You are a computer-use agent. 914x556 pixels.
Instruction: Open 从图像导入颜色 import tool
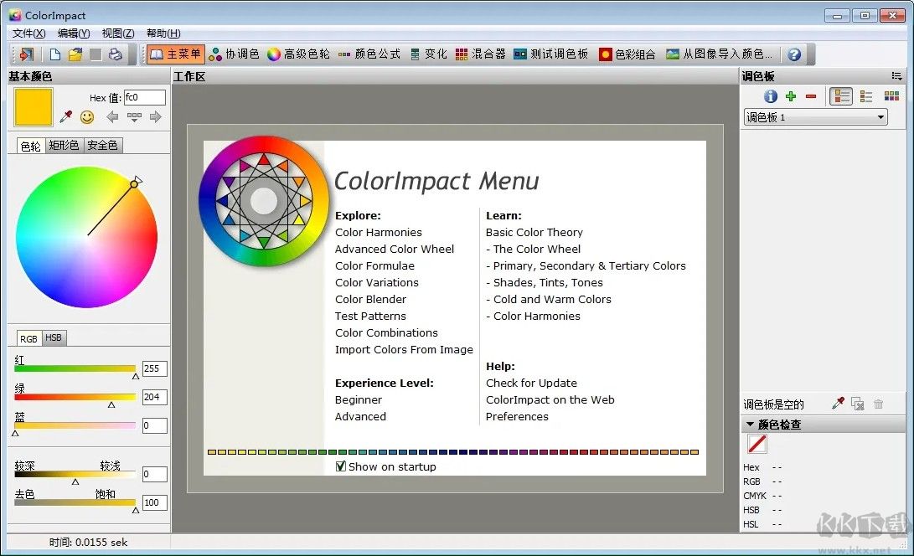[729, 54]
